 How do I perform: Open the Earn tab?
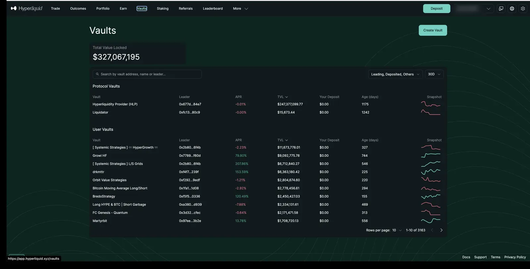point(123,9)
